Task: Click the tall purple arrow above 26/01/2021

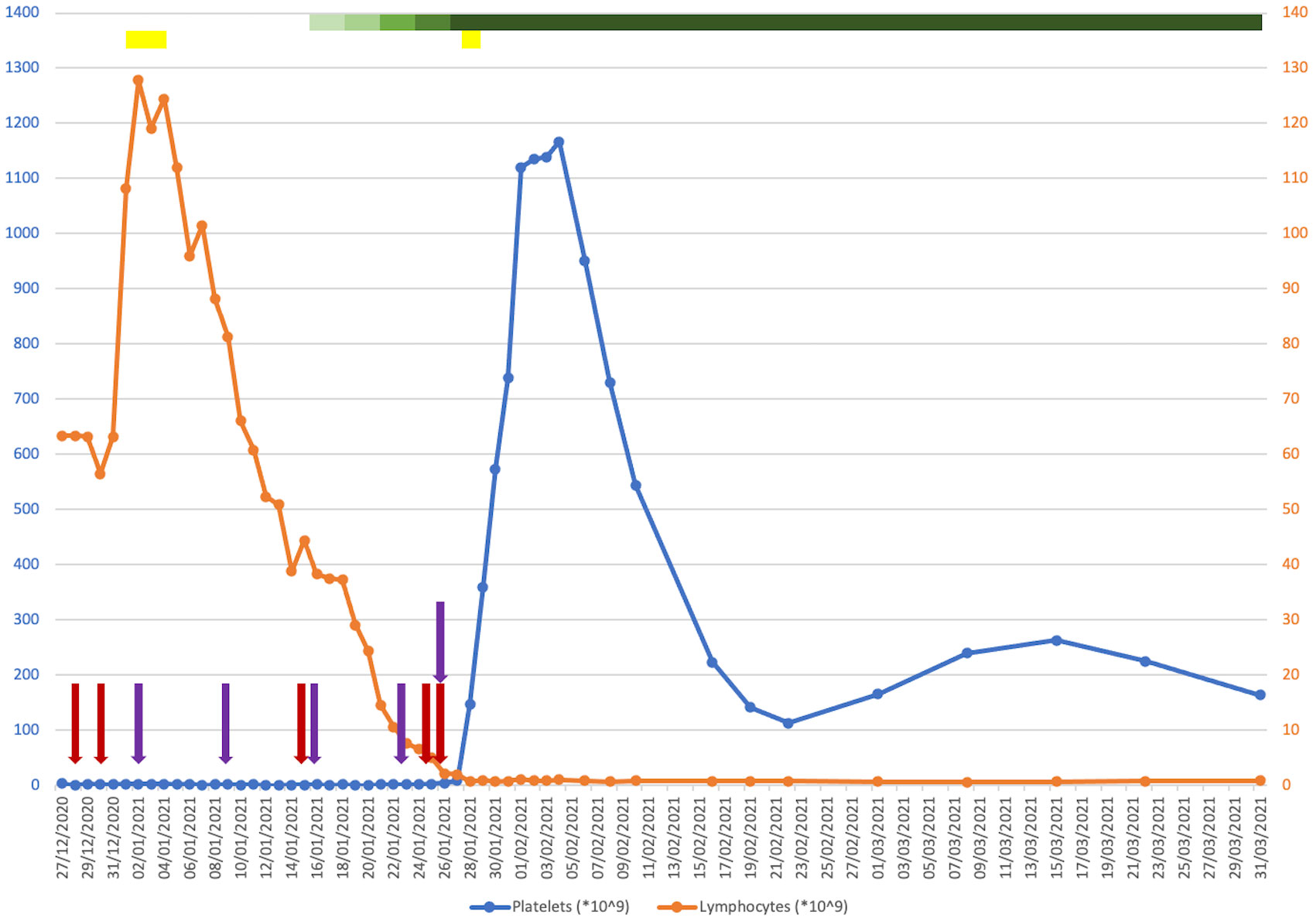Action: [x=440, y=642]
